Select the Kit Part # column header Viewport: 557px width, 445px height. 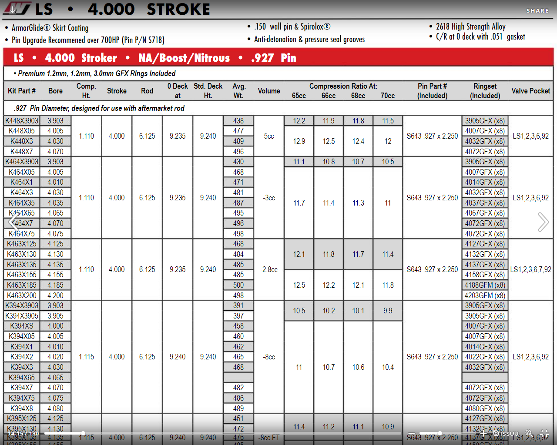pos(22,91)
